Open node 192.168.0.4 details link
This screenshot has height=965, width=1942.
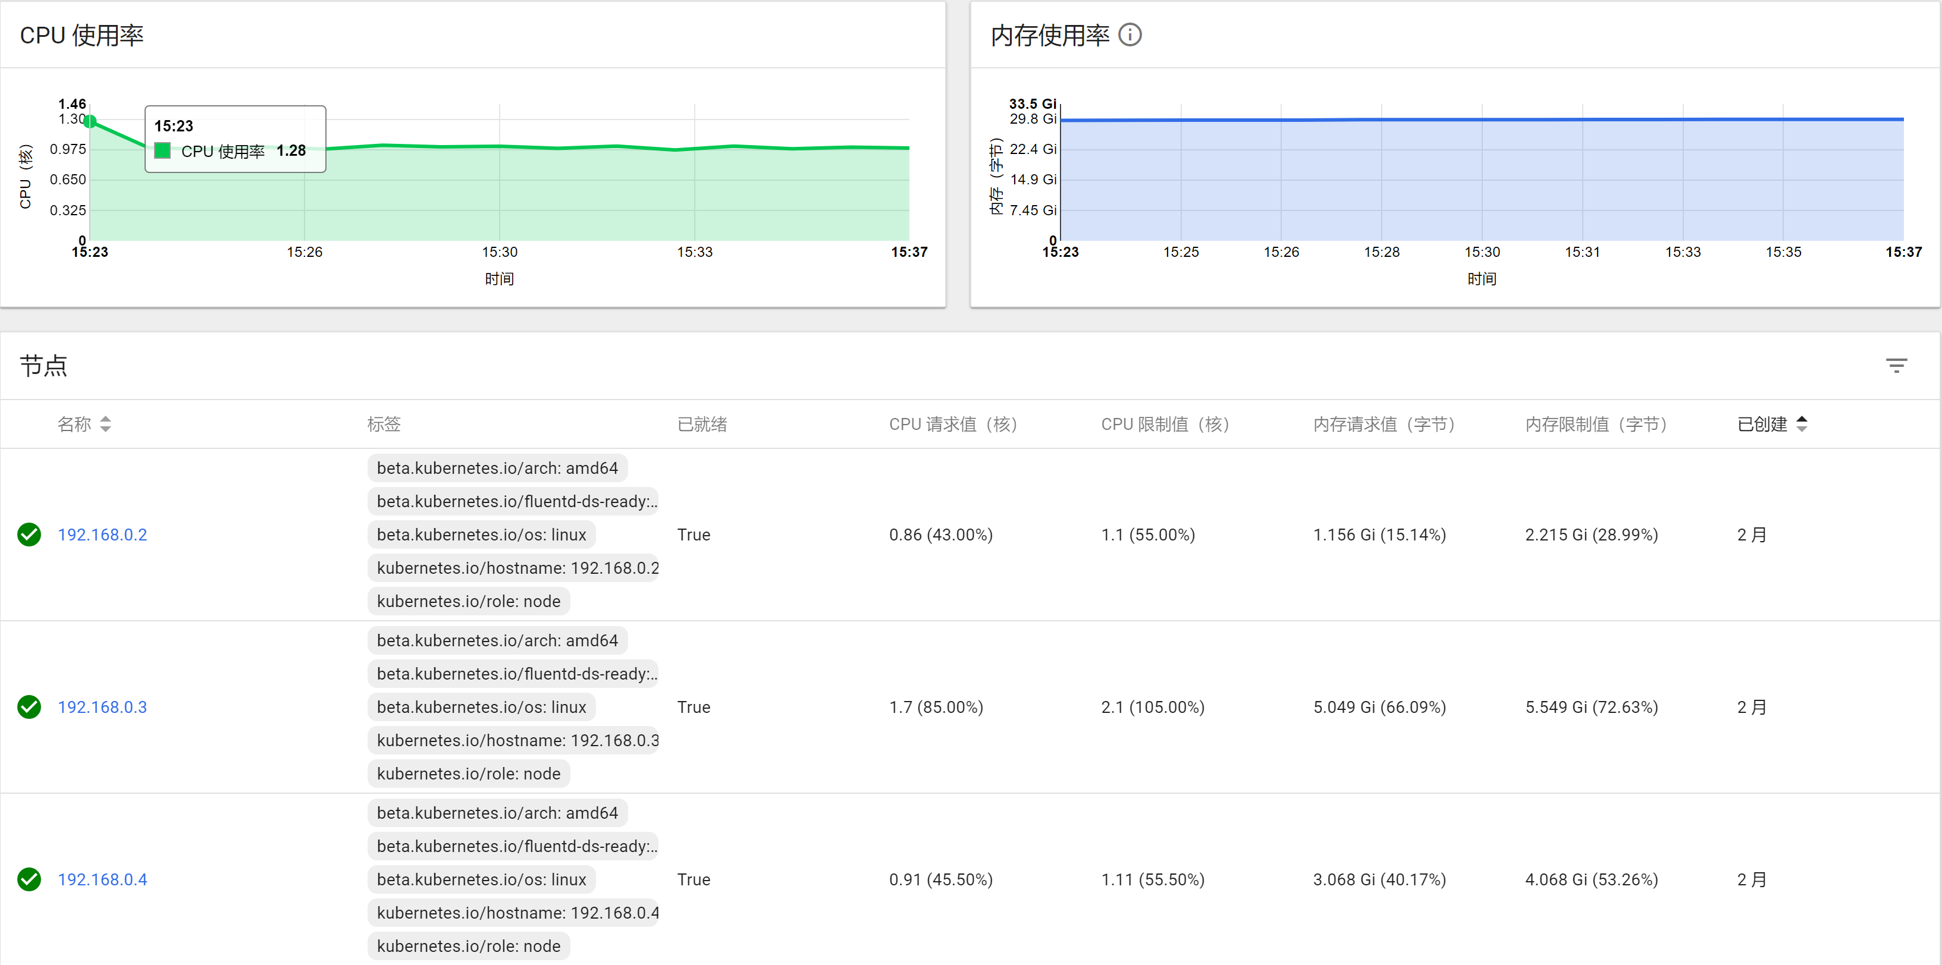tap(102, 879)
